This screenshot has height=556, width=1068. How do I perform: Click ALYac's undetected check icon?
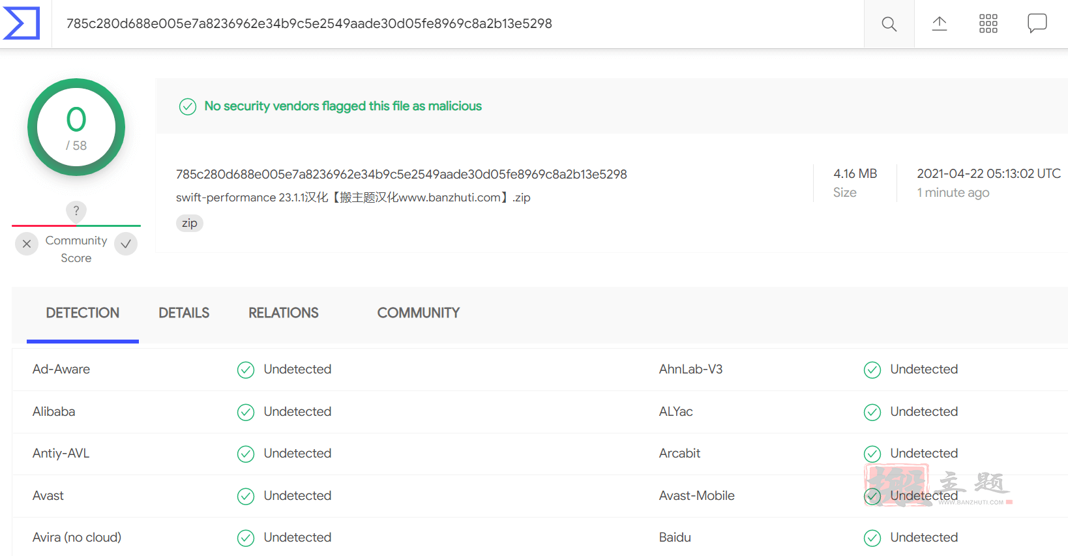872,413
